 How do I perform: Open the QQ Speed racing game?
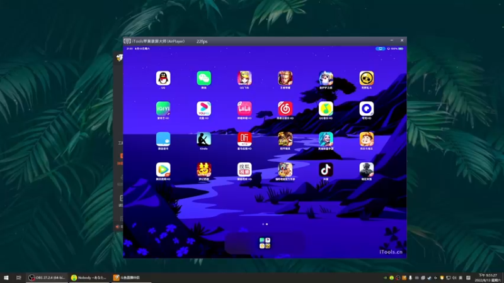(244, 78)
